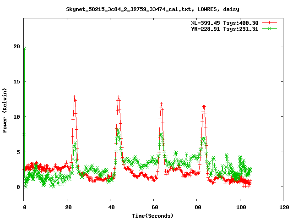Image resolution: width=293 pixels, height=220 pixels.
Task: Click the plot title Skynet_58215_3c84 filename
Action: tap(128, 9)
